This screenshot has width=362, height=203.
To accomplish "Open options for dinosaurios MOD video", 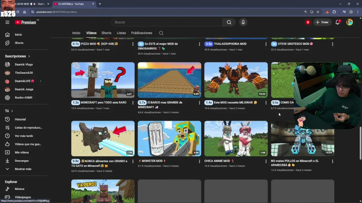I will [199, 44].
